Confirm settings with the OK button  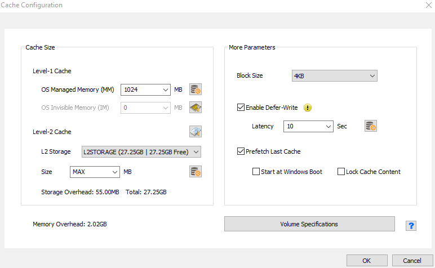coord(366,261)
